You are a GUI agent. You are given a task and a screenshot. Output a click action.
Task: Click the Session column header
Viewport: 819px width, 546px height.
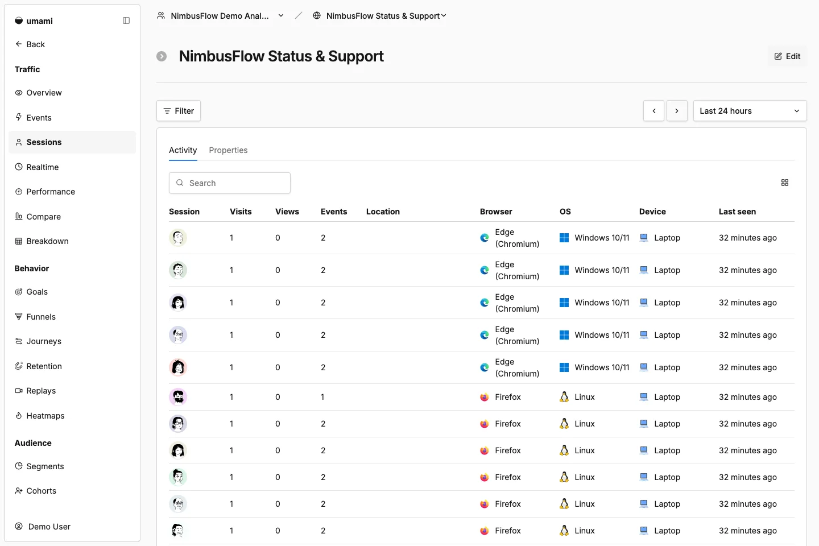(x=184, y=212)
